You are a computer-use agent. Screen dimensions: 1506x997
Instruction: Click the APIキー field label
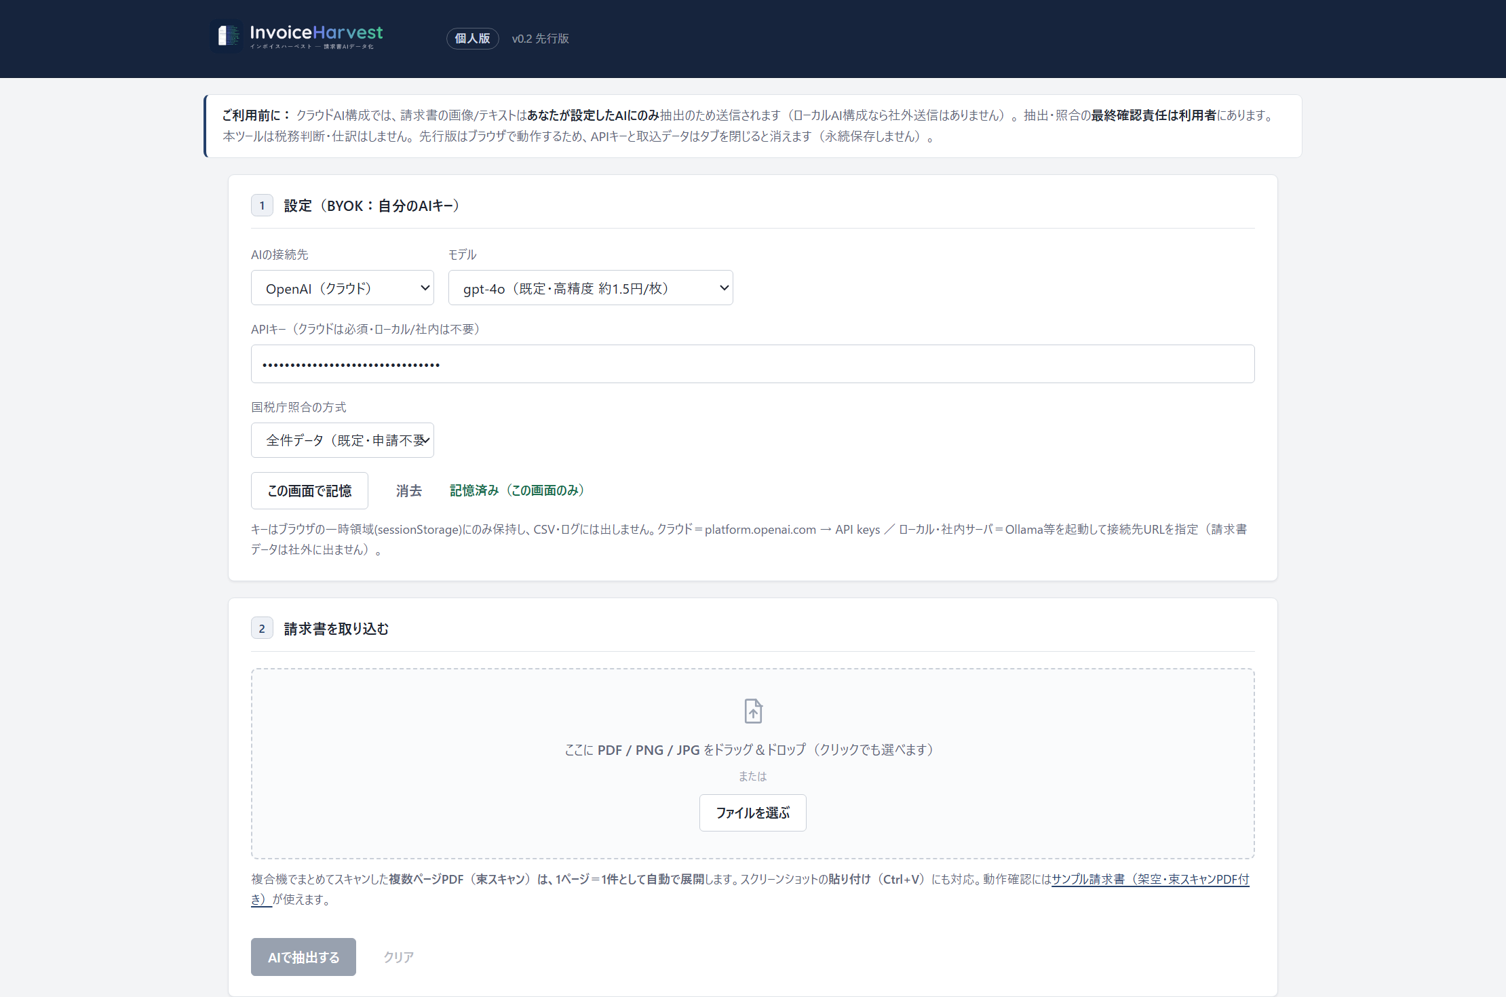[366, 329]
